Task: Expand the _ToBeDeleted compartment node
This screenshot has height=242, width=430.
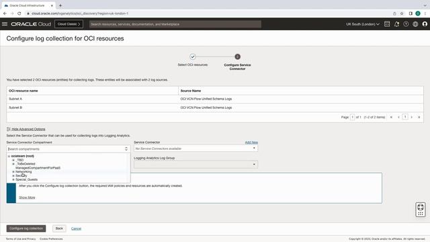Action: 13,164
